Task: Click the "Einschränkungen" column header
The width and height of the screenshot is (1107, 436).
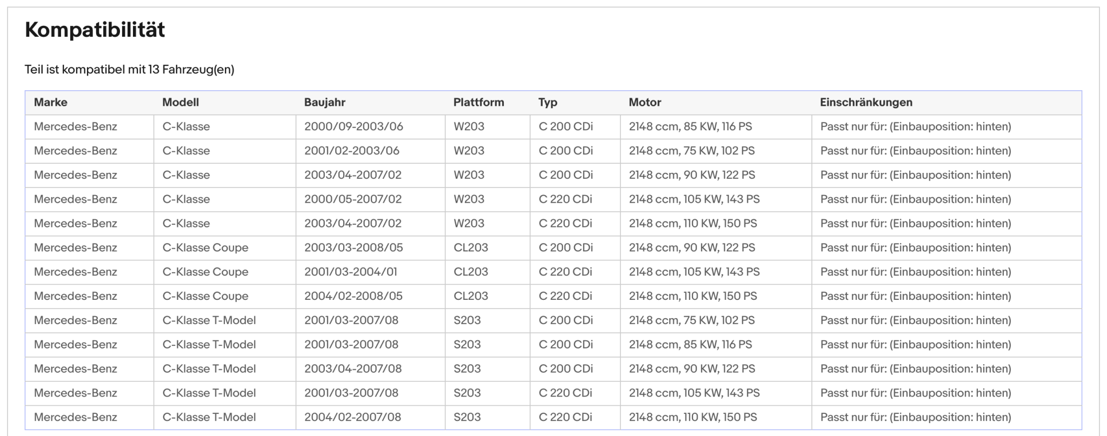Action: pos(866,102)
